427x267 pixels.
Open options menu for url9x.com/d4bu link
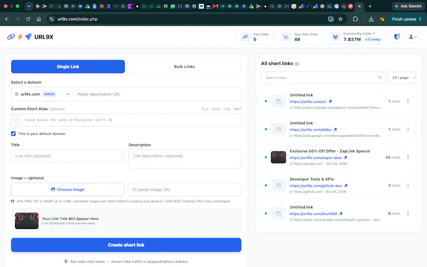tap(408, 129)
